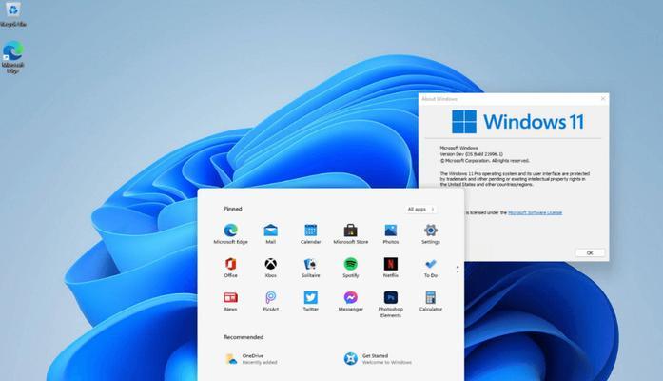Open Spotify
This screenshot has width=663, height=381.
click(351, 267)
